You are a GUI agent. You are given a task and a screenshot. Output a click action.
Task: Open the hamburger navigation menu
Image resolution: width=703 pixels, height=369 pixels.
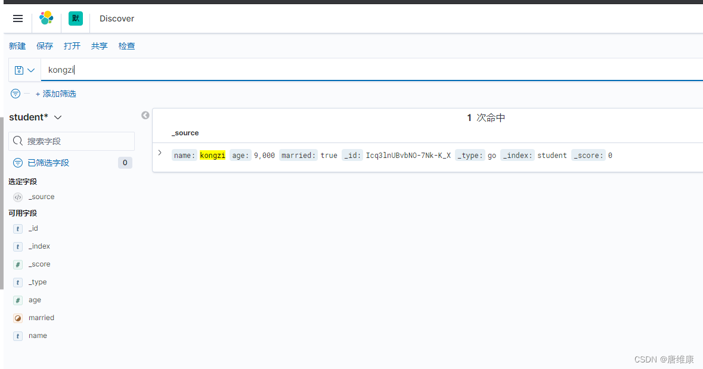point(18,18)
